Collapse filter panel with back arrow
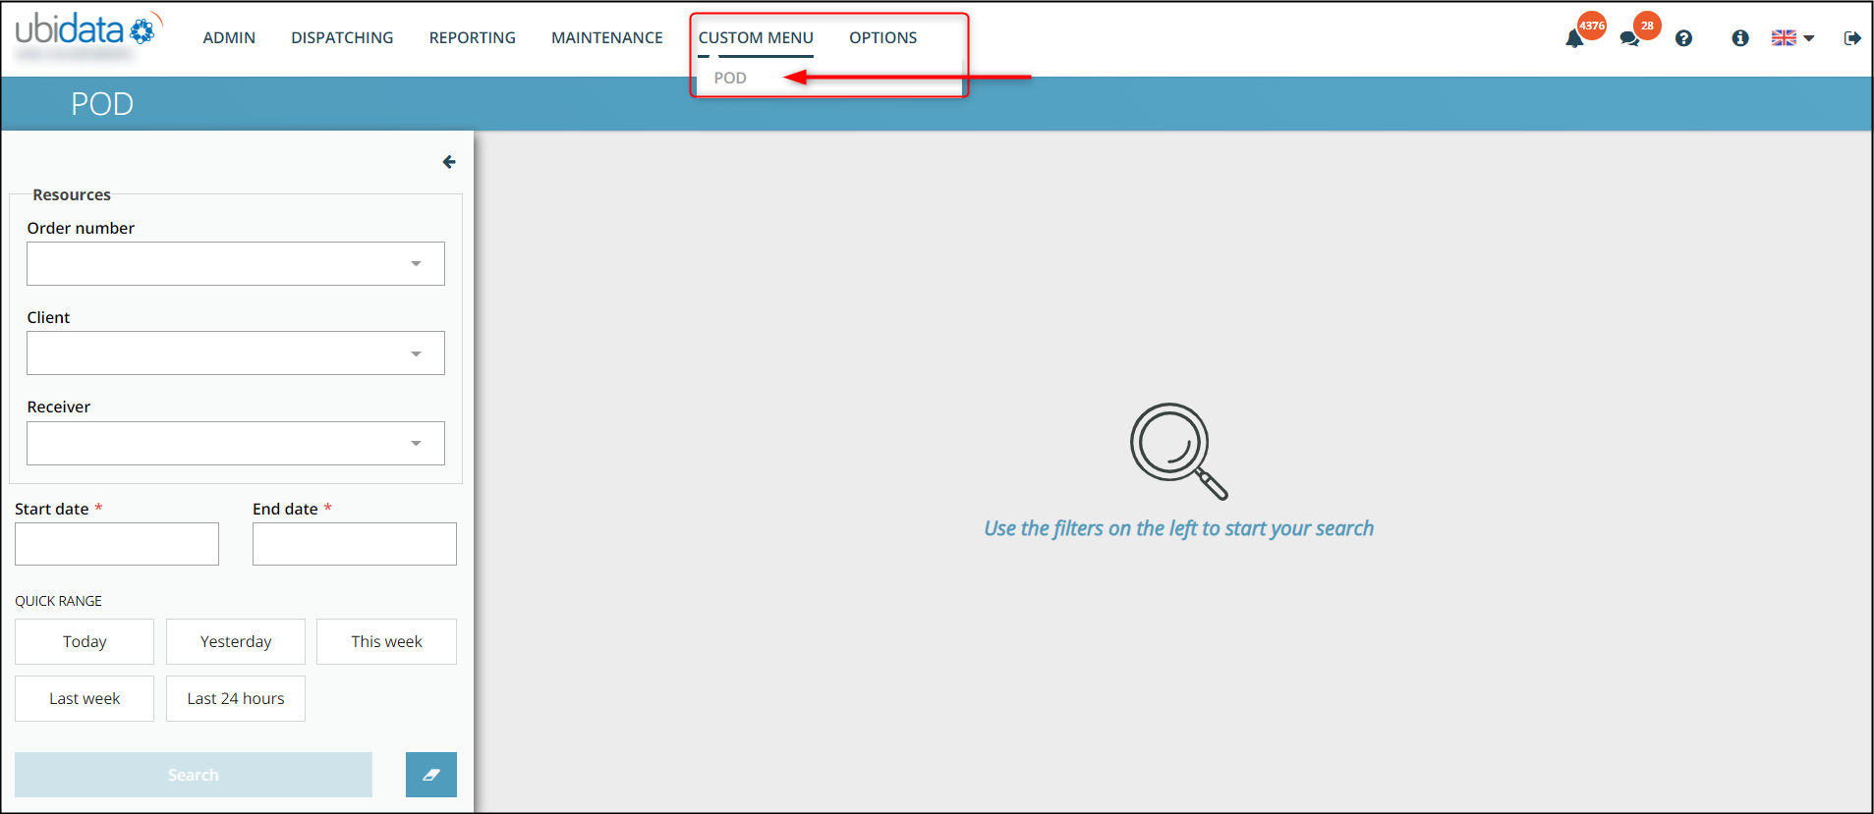Viewport: 1874px width, 814px height. [x=449, y=162]
